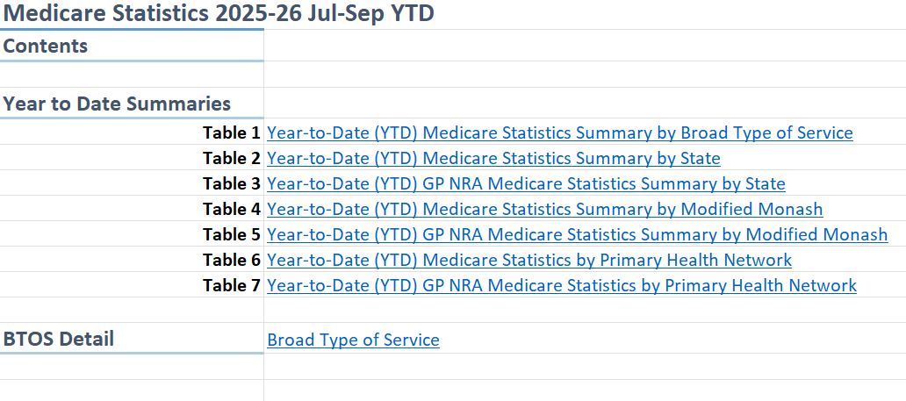Image resolution: width=906 pixels, height=401 pixels.
Task: Open Medicare Statistics by Primary Health Network link
Action: coord(529,261)
